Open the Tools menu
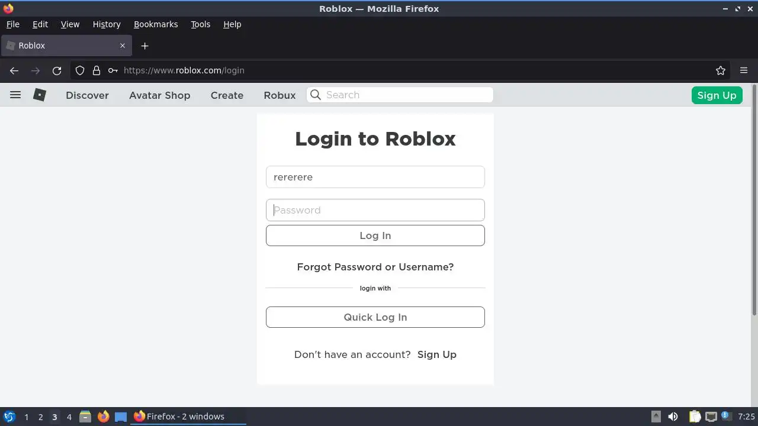 (200, 24)
